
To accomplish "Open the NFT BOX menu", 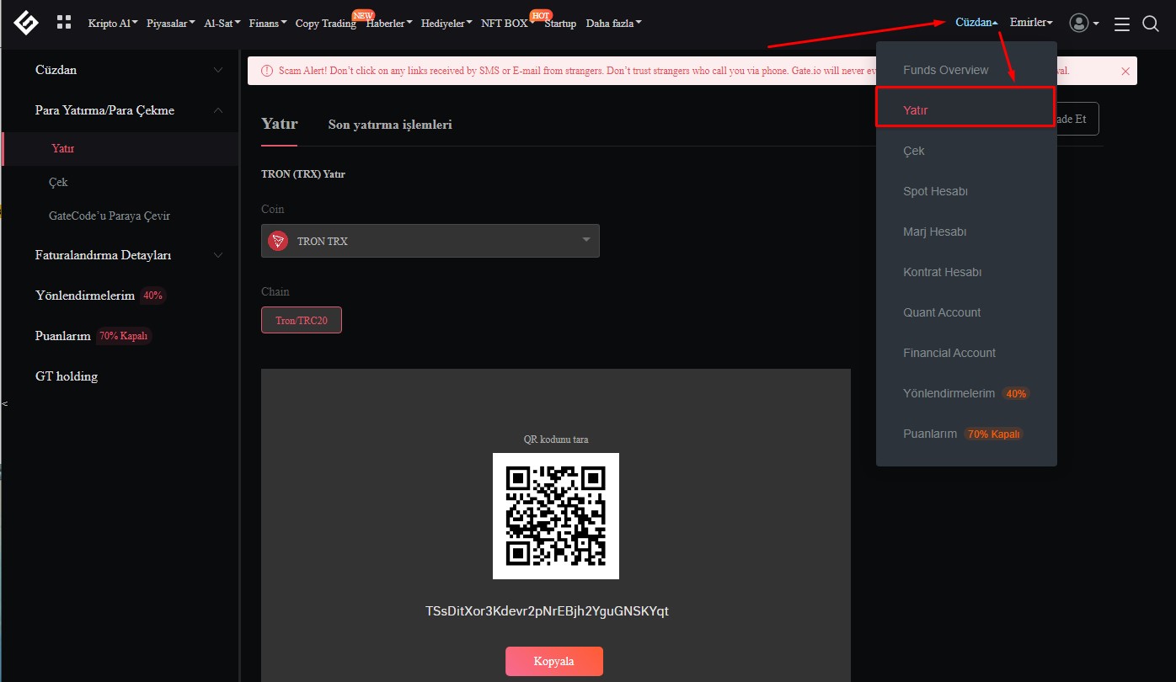I will point(508,24).
